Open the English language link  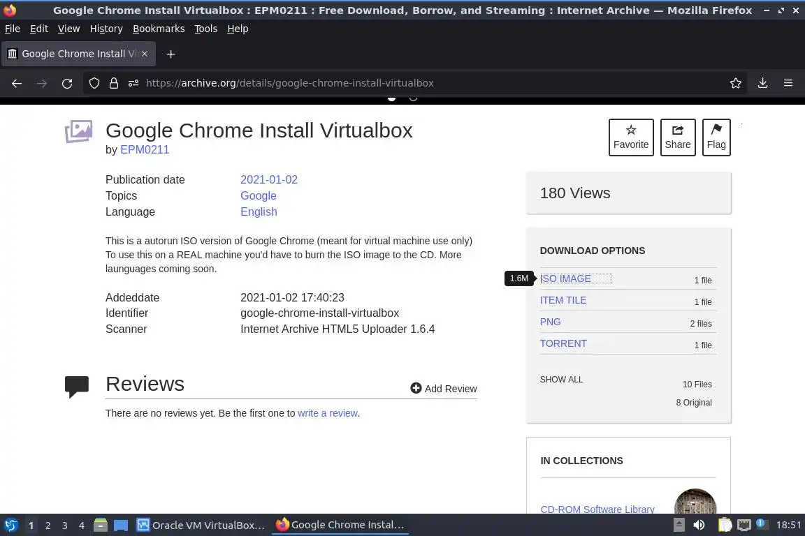click(259, 212)
